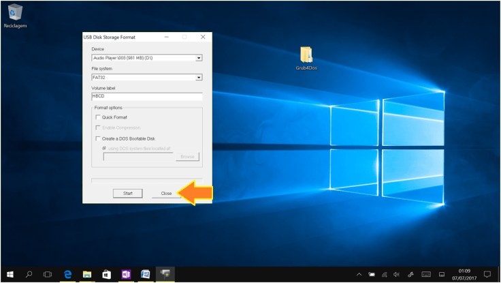Open the Grub4Dos folder on desktop
Image resolution: width=501 pixels, height=283 pixels.
coord(306,55)
